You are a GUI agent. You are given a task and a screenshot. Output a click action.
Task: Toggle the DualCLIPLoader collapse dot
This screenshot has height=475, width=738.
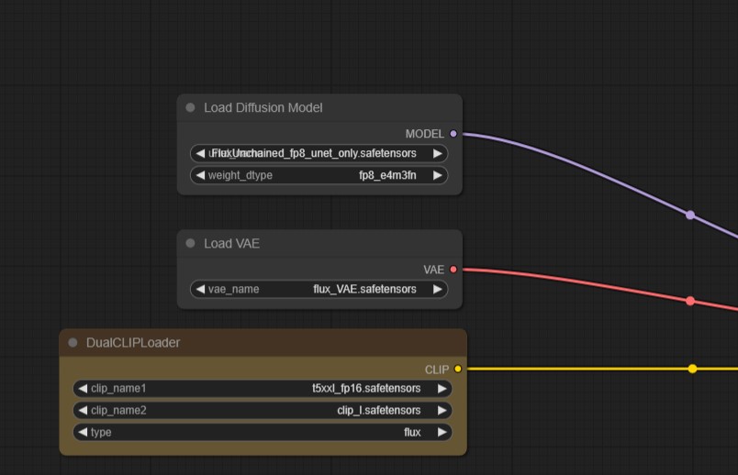[x=73, y=343]
